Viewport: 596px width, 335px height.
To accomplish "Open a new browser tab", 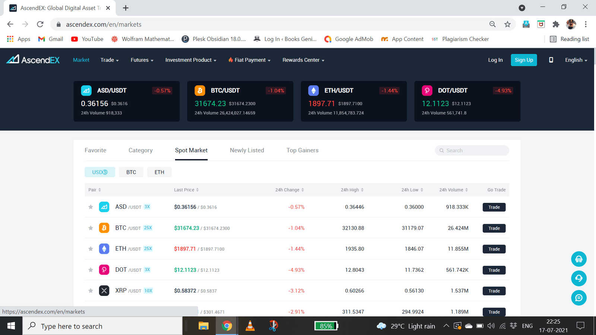I will (126, 8).
